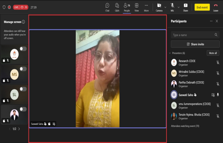Collapse the Presenters list
223x143 pixels.
170,53
